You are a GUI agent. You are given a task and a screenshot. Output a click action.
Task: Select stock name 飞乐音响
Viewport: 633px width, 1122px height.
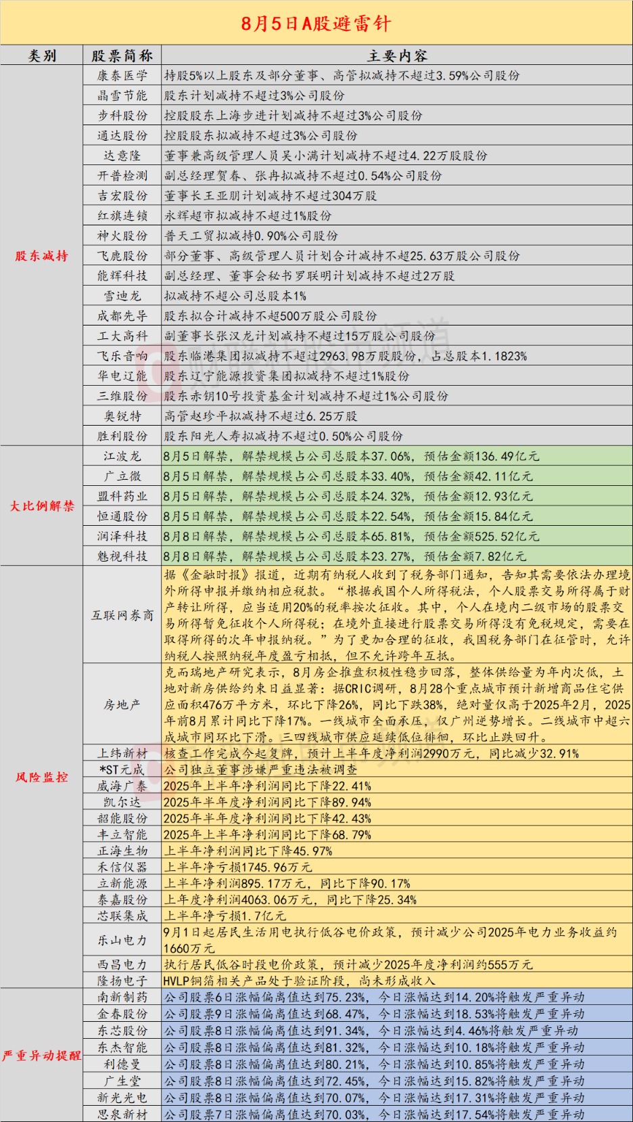[122, 356]
